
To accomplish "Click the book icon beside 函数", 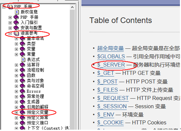I will pyautogui.click(x=22, y=76).
